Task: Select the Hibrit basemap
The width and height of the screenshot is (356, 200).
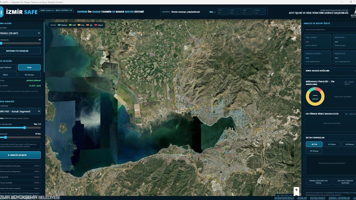Action: [8, 75]
